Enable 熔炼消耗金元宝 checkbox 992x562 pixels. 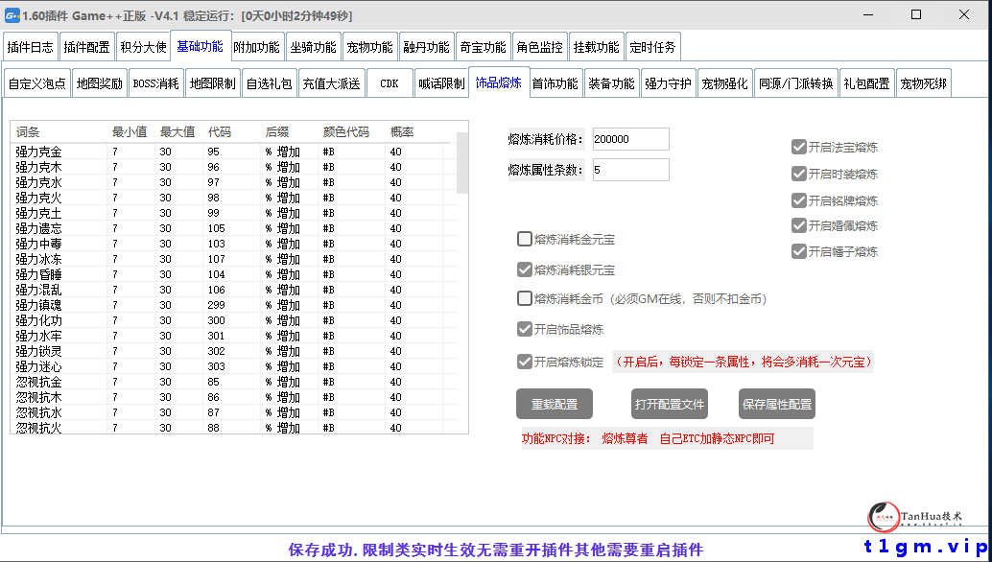pyautogui.click(x=523, y=239)
